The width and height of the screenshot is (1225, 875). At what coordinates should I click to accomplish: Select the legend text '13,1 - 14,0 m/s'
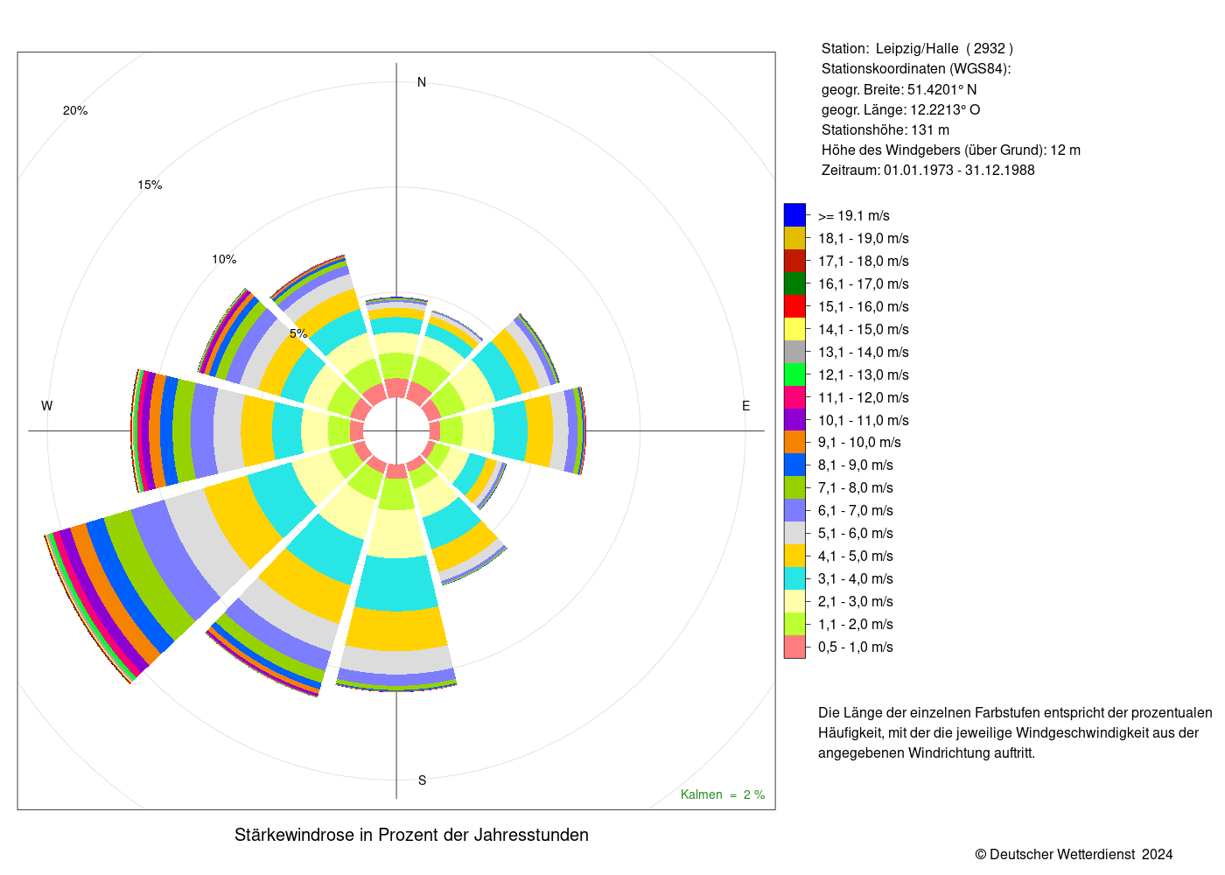[x=864, y=353]
